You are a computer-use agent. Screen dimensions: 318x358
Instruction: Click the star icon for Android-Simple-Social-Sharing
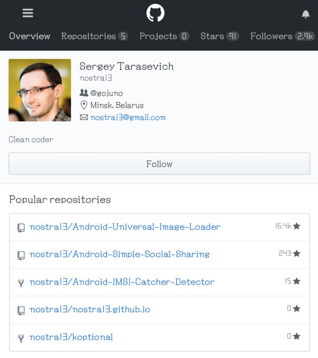(x=297, y=253)
